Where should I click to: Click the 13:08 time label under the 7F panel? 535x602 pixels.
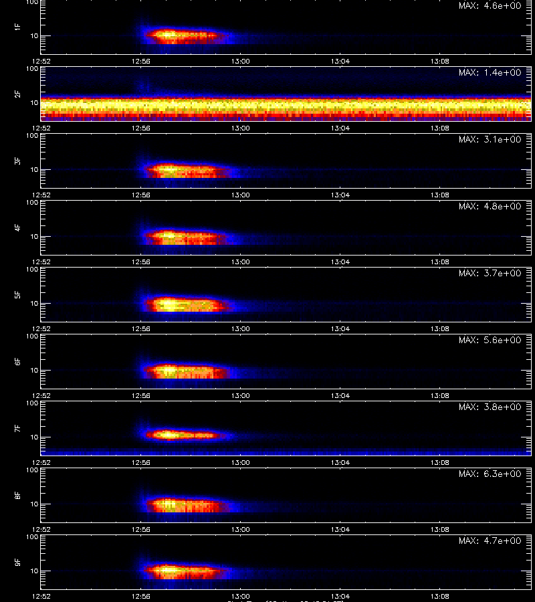click(440, 463)
